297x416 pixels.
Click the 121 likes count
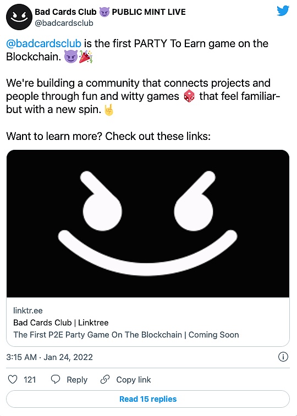tap(30, 380)
